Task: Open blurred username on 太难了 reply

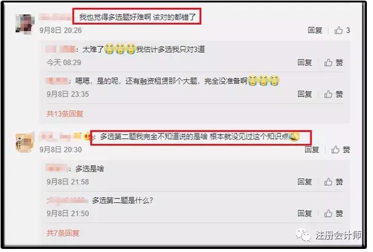Action: (60, 49)
